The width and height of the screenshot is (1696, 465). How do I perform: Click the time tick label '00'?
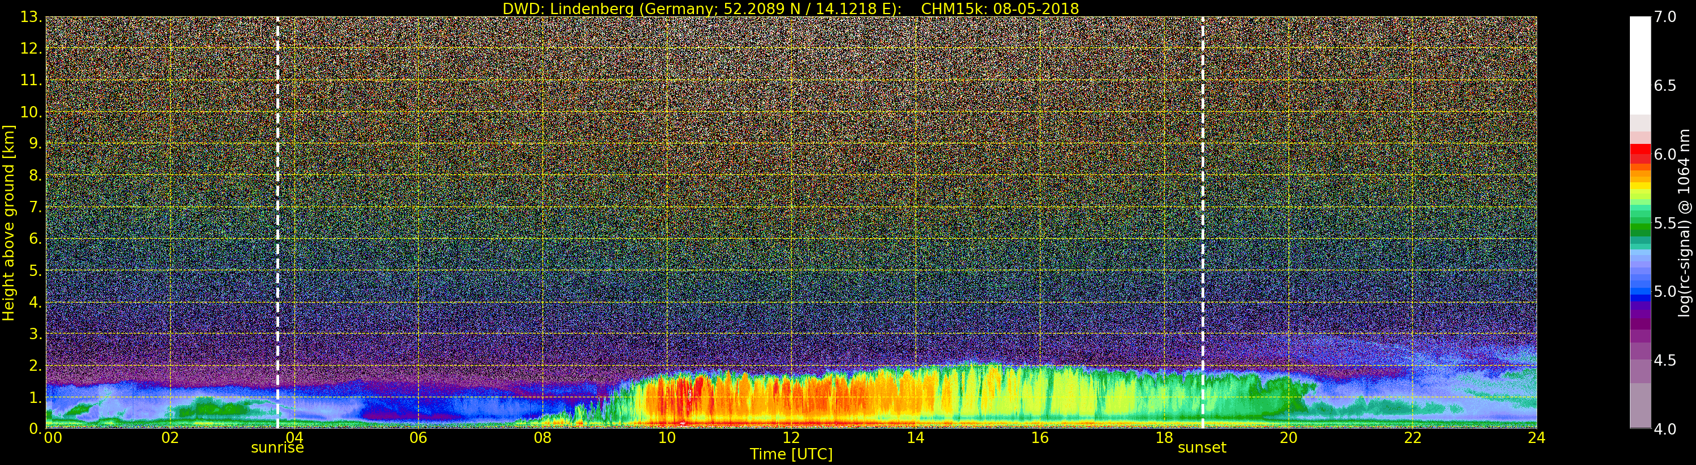[x=53, y=437]
